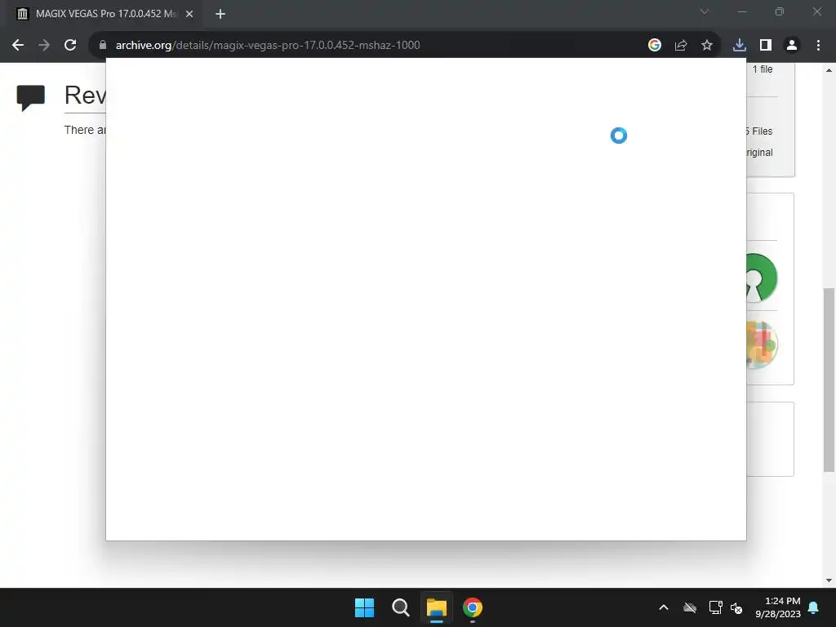Open the Chrome profile icon
This screenshot has width=836, height=627.
tap(792, 46)
